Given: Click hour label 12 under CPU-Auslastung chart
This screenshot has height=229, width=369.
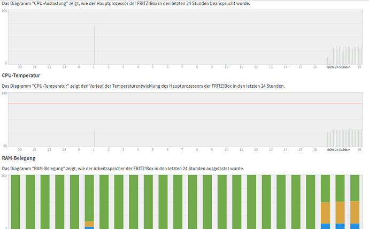Looking at the screenshot, I should pyautogui.click(x=256, y=67).
